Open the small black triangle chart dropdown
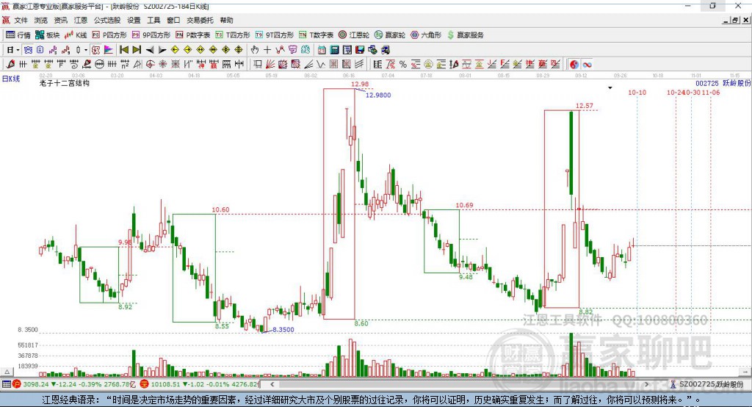 pos(610,88)
